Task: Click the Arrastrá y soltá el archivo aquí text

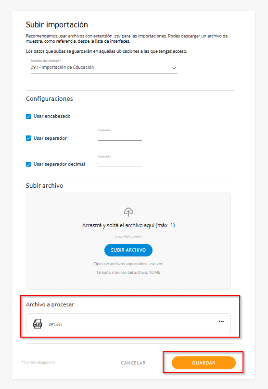Action: tap(128, 225)
